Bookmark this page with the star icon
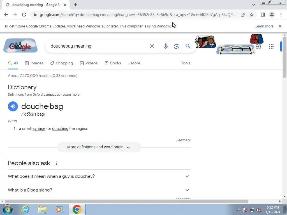 (252, 15)
